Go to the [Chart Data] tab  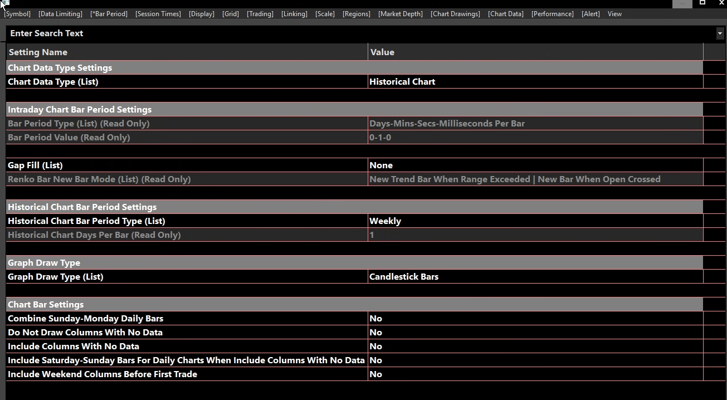pyautogui.click(x=506, y=14)
